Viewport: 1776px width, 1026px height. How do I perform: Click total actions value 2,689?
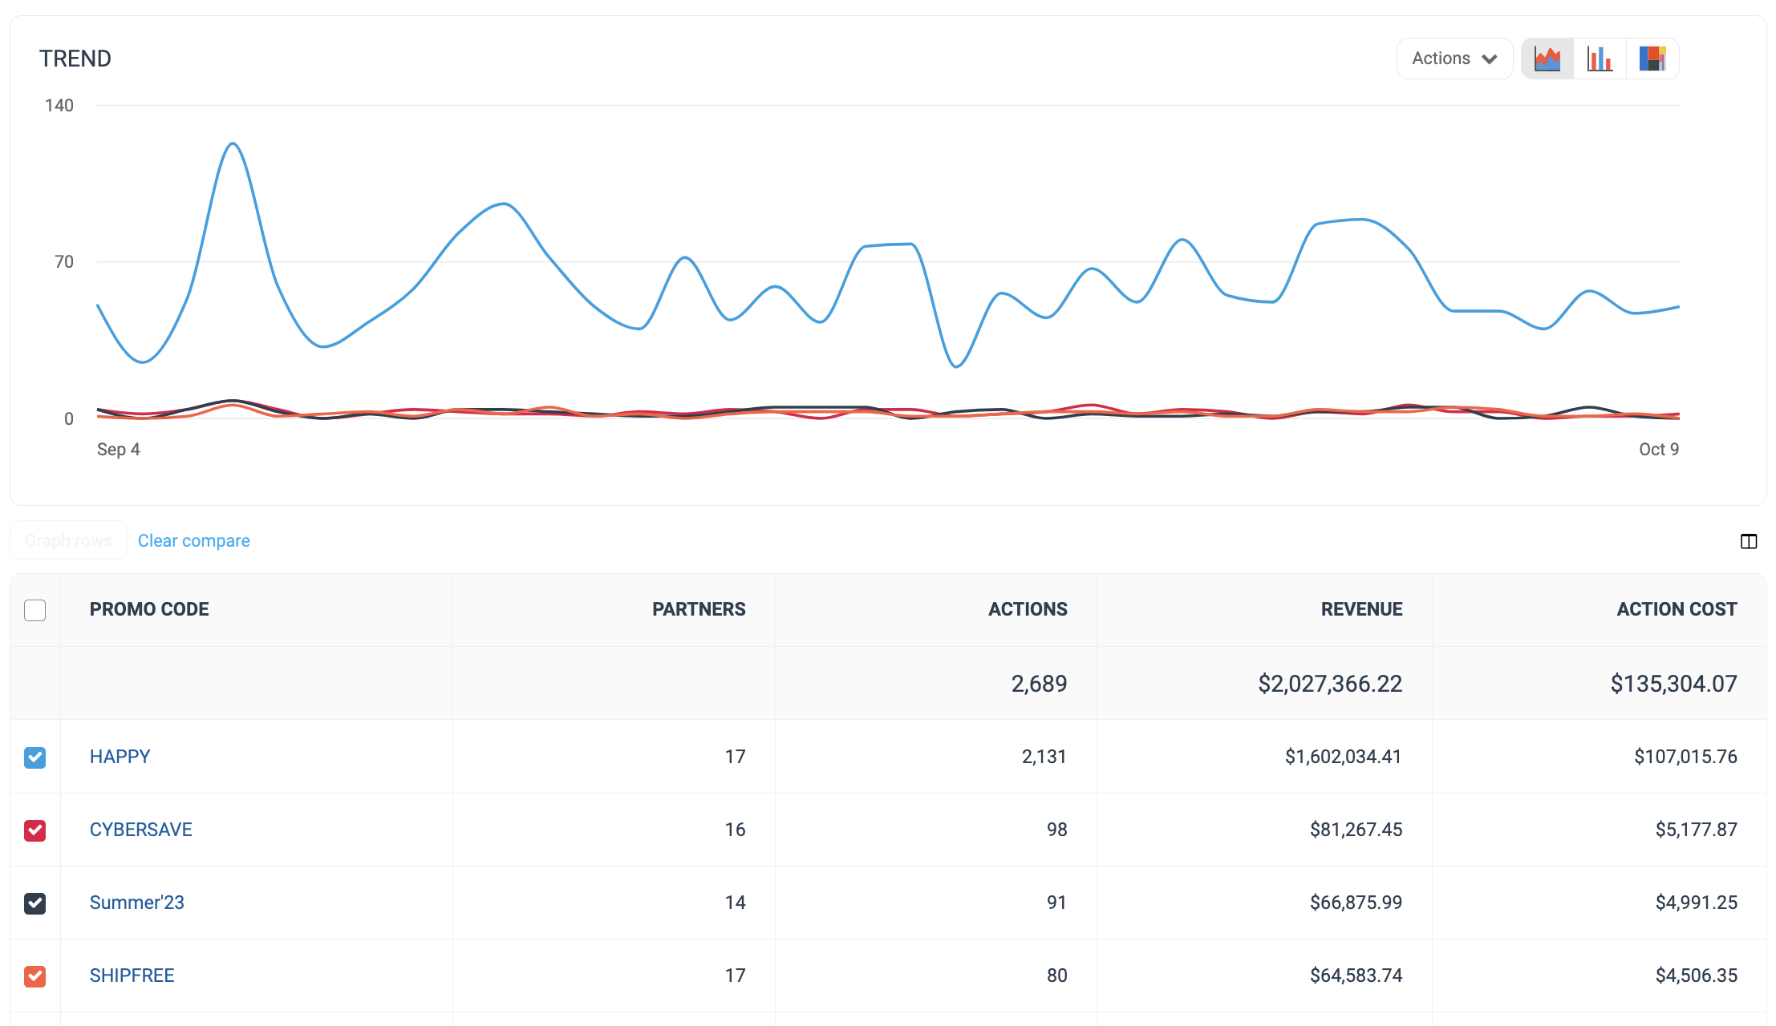pos(1039,684)
